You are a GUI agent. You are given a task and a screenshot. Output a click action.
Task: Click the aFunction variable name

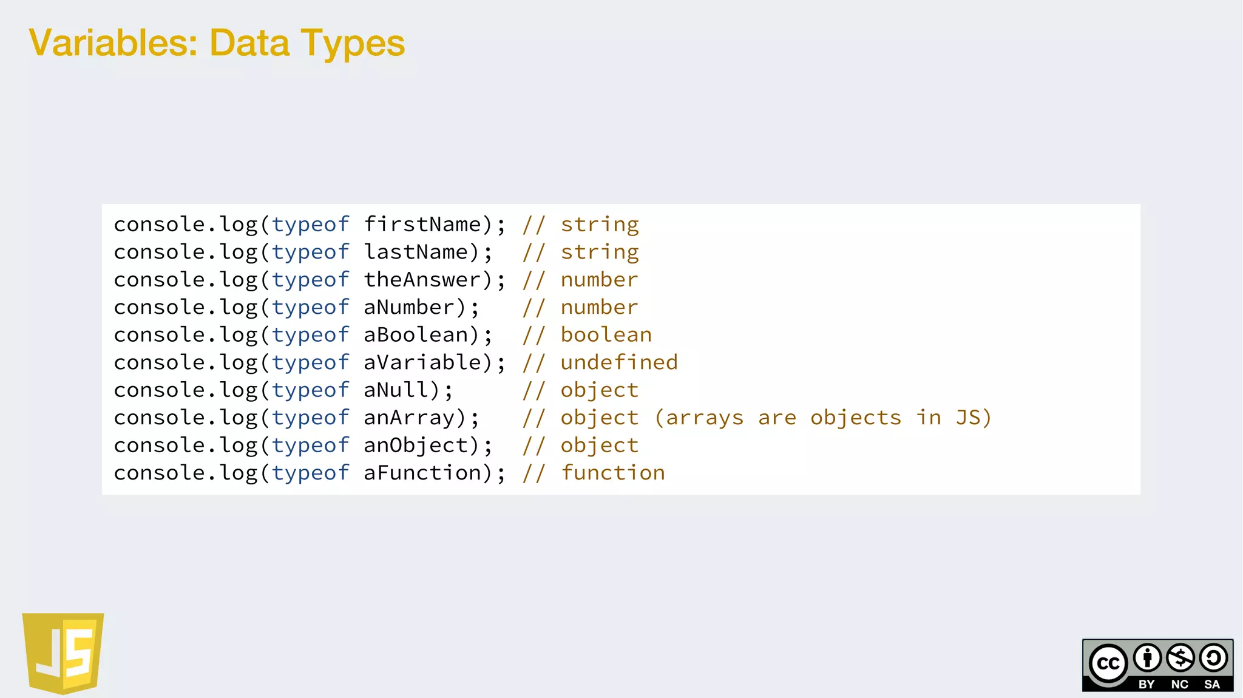click(x=422, y=473)
